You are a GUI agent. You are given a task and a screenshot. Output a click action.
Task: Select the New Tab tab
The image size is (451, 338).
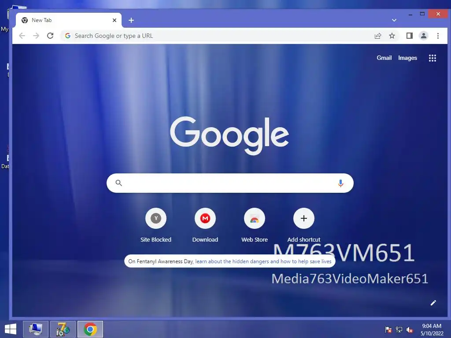pos(68,20)
